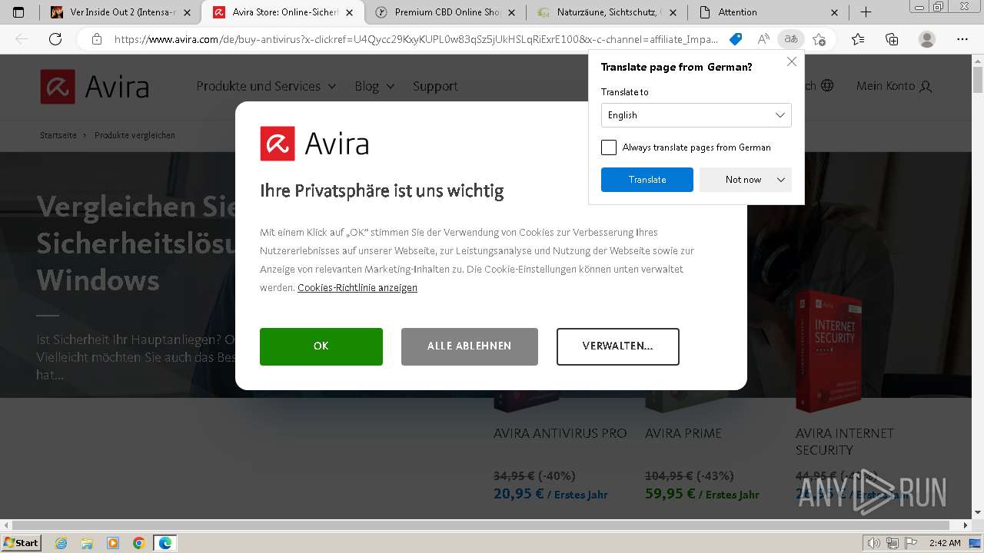This screenshot has height=553, width=984.
Task: Open the Support menu item
Action: click(435, 86)
